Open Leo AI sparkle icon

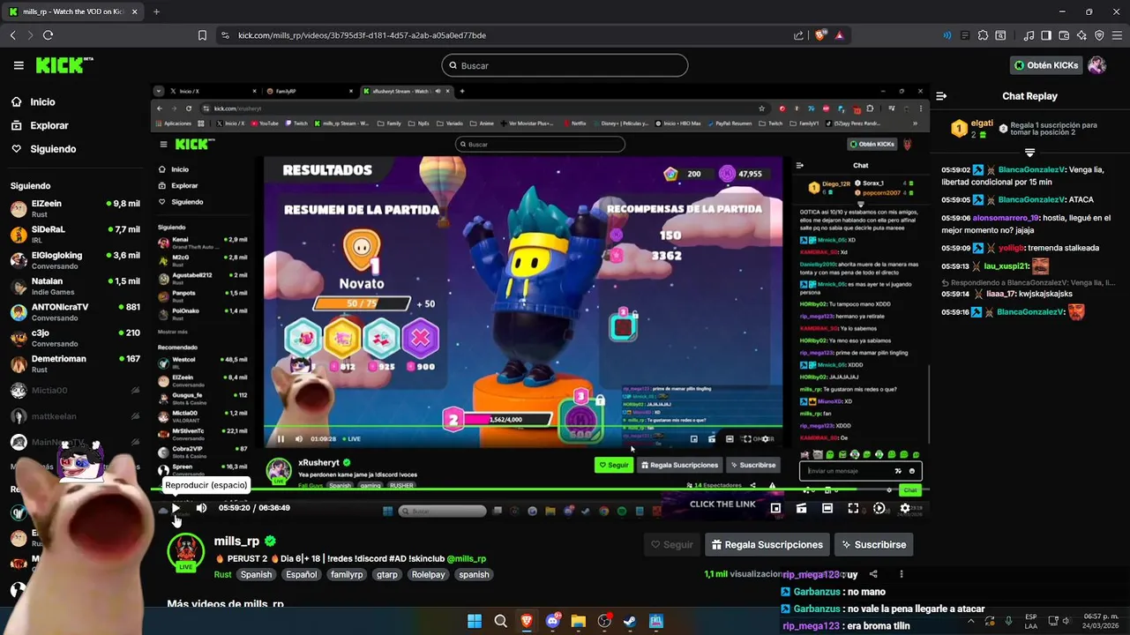pos(1081,35)
